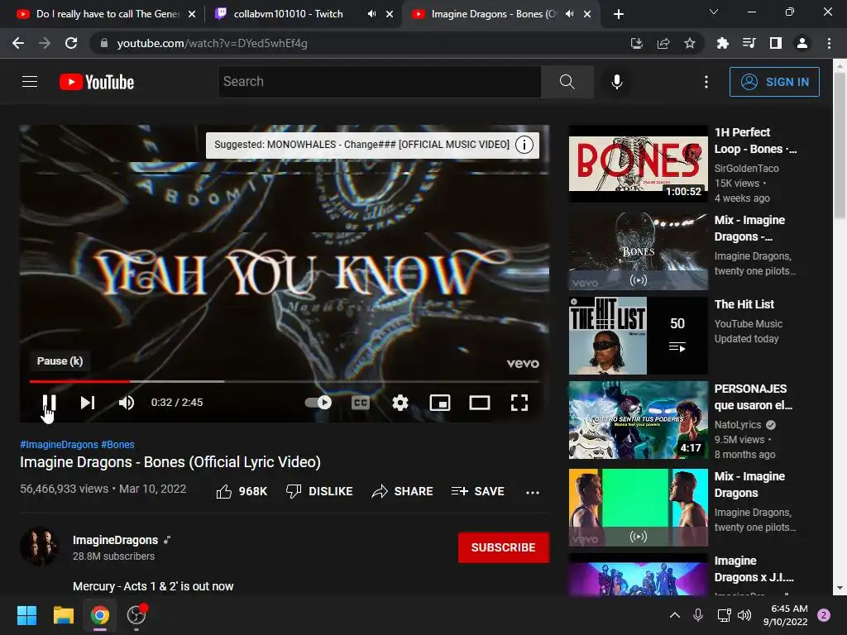The height and width of the screenshot is (635, 847).
Task: Pause the video with the pause button
Action: point(49,403)
